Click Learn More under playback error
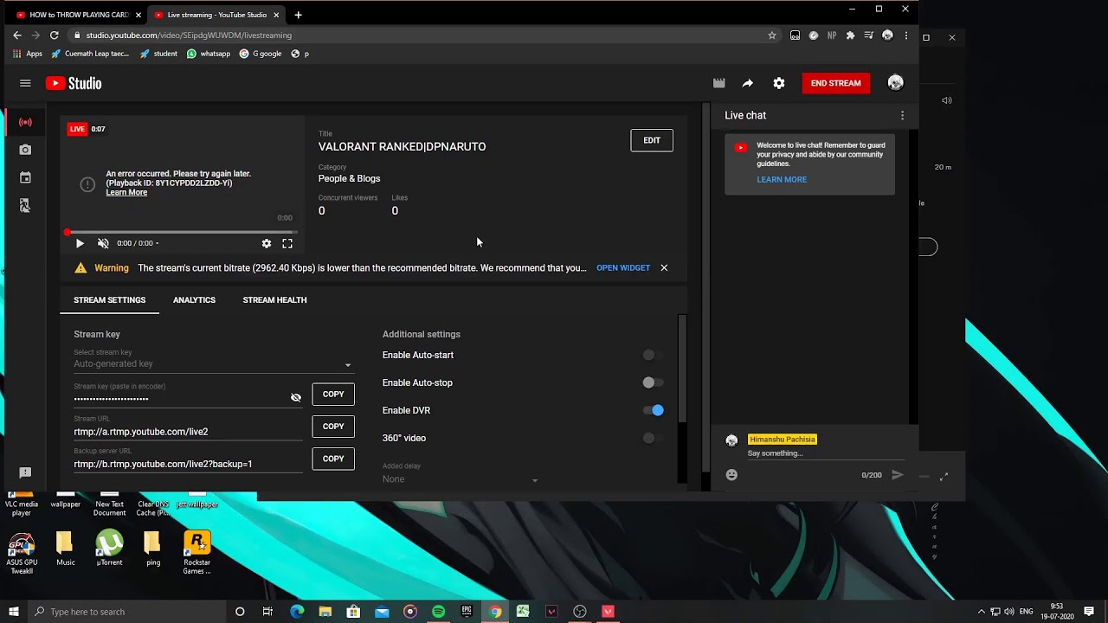 coord(126,192)
